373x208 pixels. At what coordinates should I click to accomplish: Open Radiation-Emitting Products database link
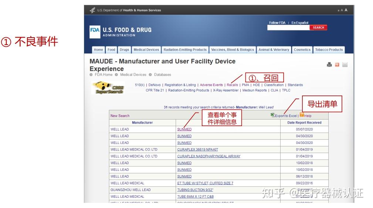(x=189, y=90)
